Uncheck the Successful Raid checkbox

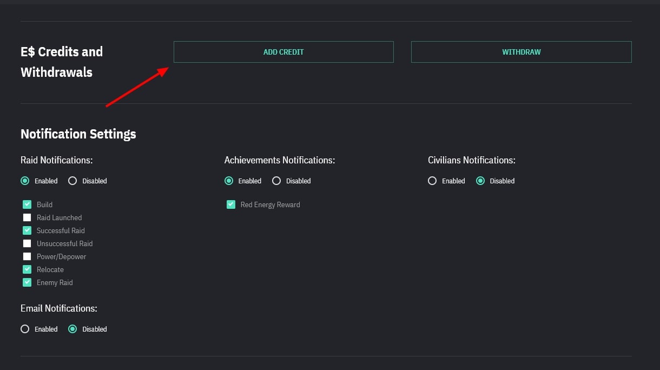27,230
